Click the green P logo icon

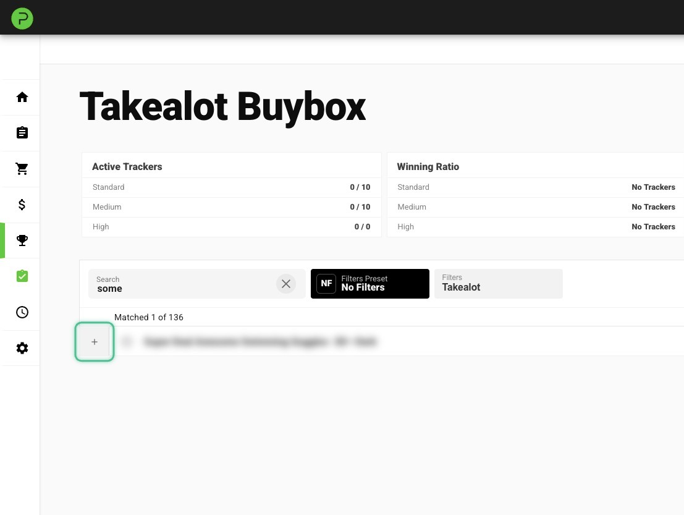tap(22, 19)
